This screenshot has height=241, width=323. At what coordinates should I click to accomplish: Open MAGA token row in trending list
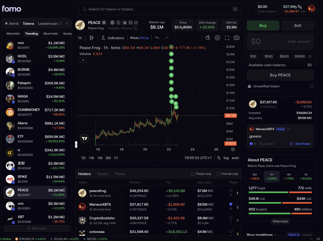pyautogui.click(x=36, y=99)
